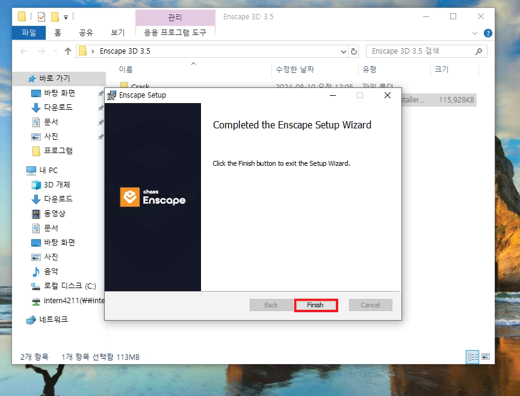Open the 프로그램 folder in sidebar
Viewport: 520px width, 396px height.
point(58,151)
